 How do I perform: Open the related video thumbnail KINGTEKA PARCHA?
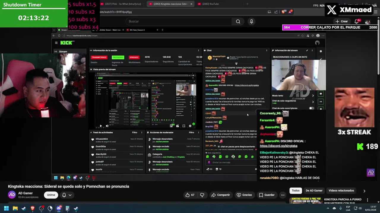point(306,201)
